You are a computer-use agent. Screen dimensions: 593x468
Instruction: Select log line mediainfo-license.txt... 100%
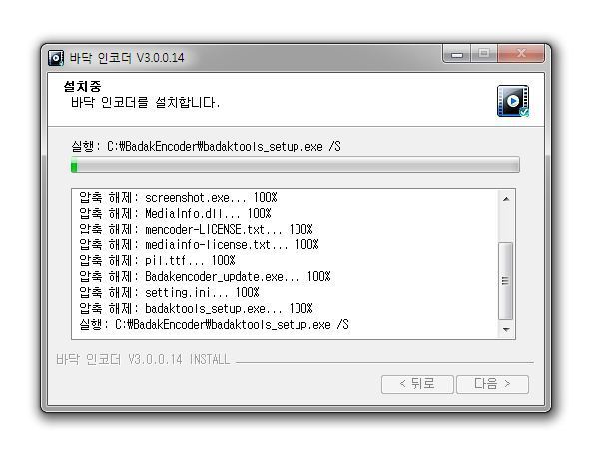coord(199,244)
